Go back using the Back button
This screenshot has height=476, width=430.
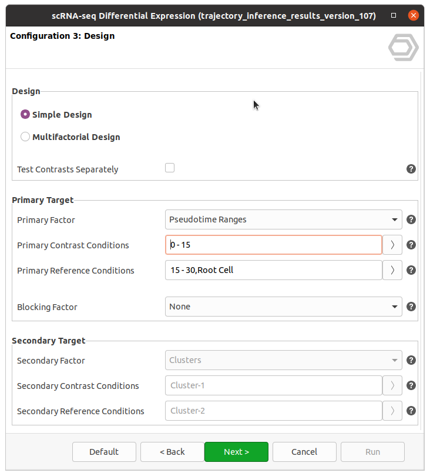tap(172, 452)
